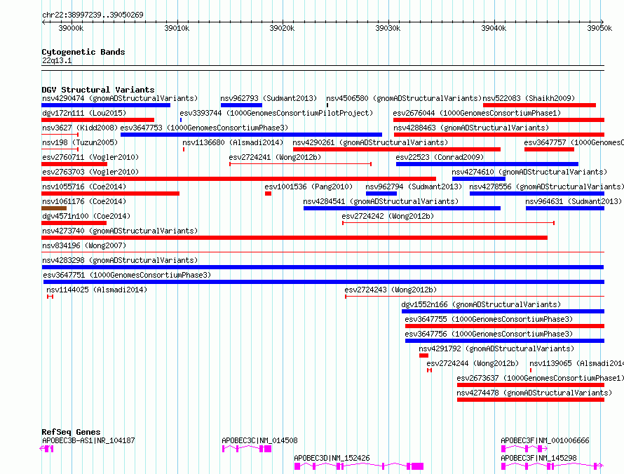Click the brown nsv1061176 variant bar

click(x=54, y=208)
